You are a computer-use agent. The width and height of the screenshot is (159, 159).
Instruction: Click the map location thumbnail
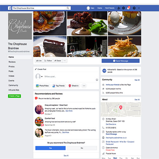pyautogui.click(x=121, y=109)
